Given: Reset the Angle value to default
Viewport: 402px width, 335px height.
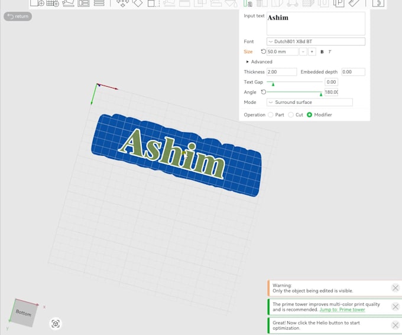Looking at the screenshot, I should tap(263, 92).
